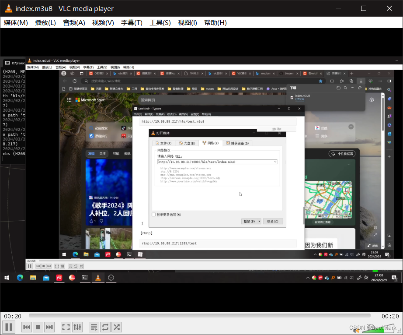Open Mail icon on taskbar with VLC cone
Image resolution: width=403 pixels, height=335 pixels.
46,278
